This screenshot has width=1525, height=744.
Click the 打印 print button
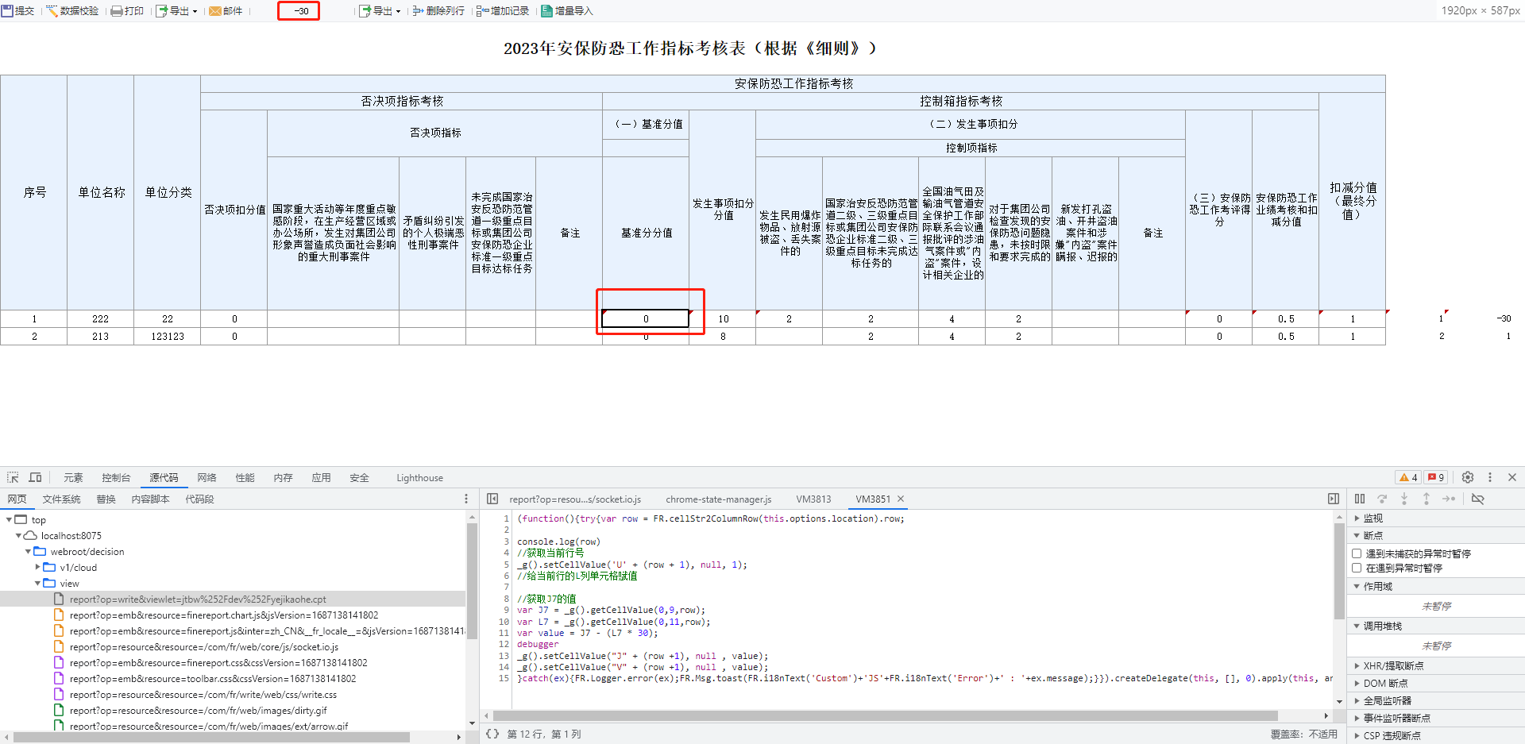click(x=127, y=11)
